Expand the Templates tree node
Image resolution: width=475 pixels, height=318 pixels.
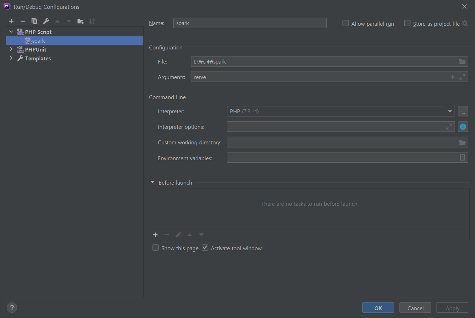[11, 58]
